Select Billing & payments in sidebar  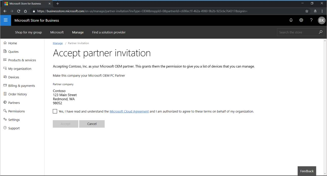[21, 86]
